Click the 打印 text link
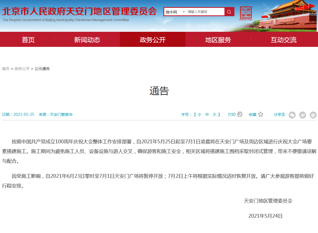Viewport: 318px width, 233px height. 232,114
